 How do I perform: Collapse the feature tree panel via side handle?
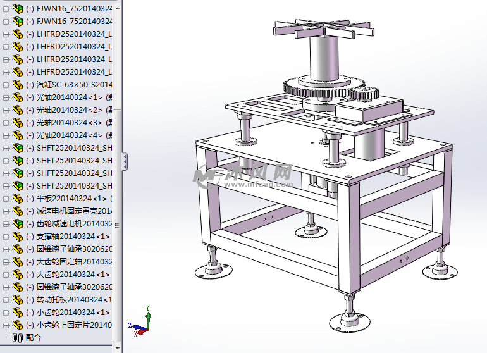click(x=125, y=161)
